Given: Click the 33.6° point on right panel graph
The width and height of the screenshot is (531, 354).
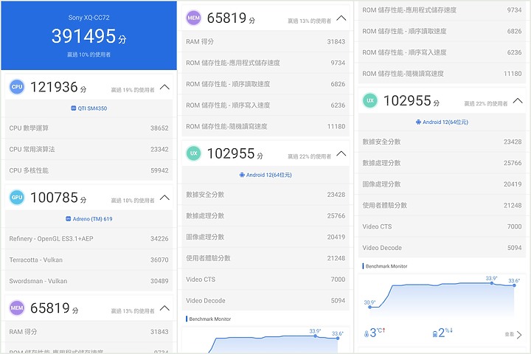Looking at the screenshot, I should pyautogui.click(x=514, y=285).
